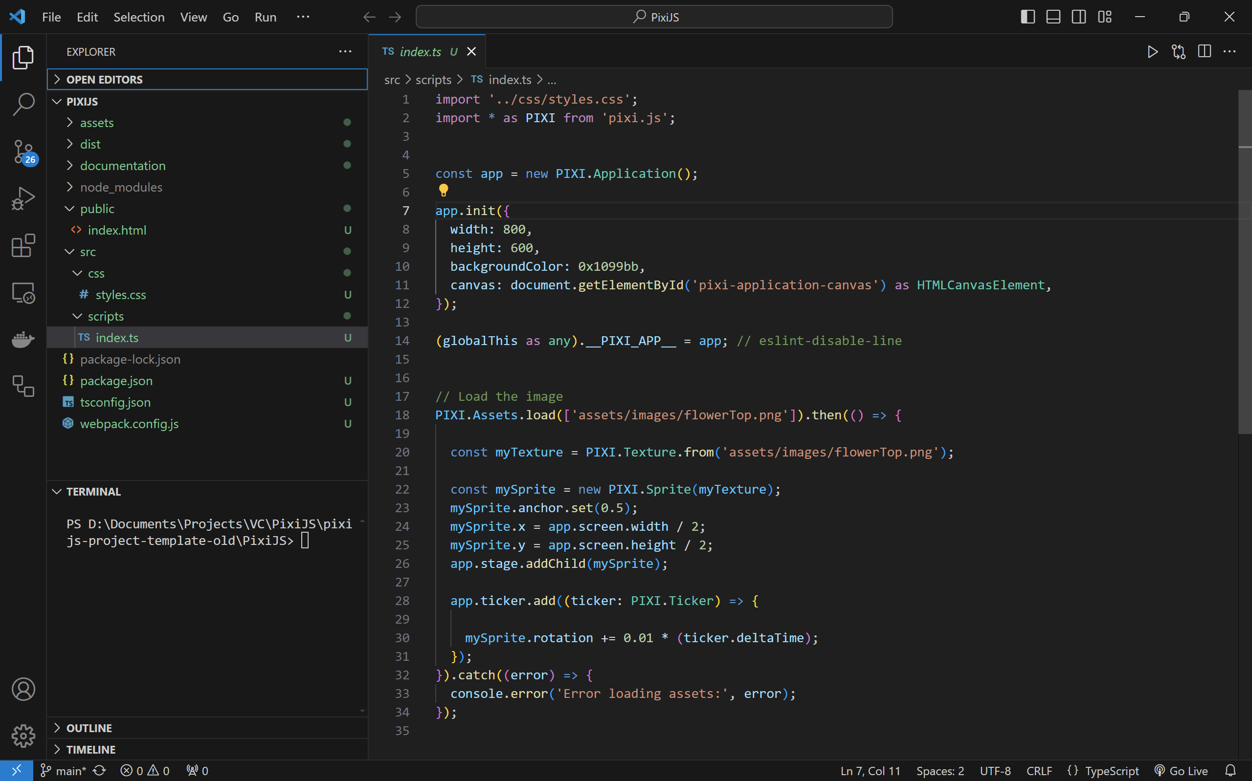Toggle the bottom Panel layout button

1053,17
